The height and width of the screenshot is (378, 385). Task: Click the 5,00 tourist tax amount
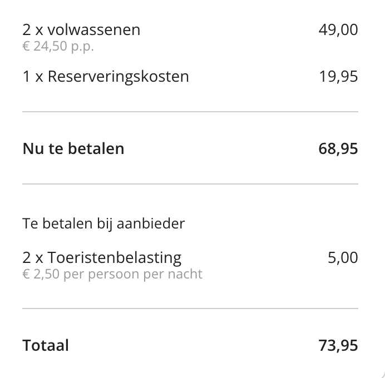pos(343,258)
